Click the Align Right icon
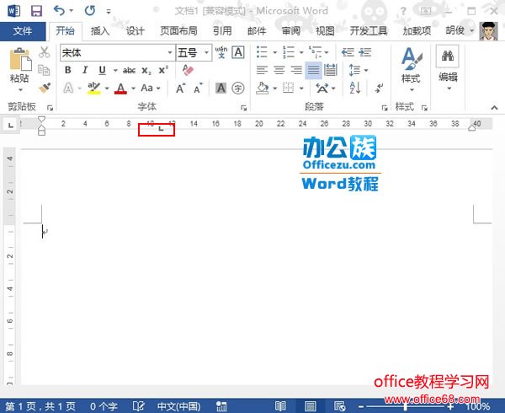This screenshot has width=505, height=413. [296, 70]
